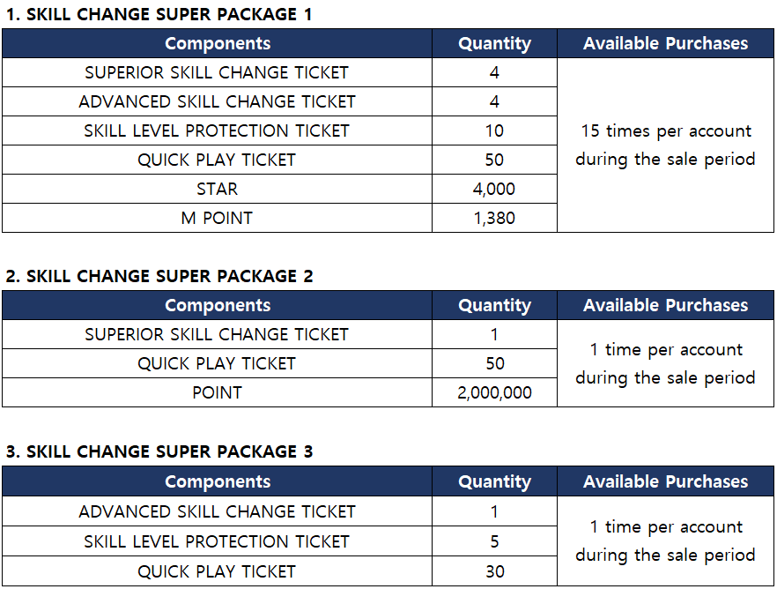Select the quantity 30 cell in Package 3
Image resolution: width=777 pixels, height=589 pixels.
tap(494, 571)
